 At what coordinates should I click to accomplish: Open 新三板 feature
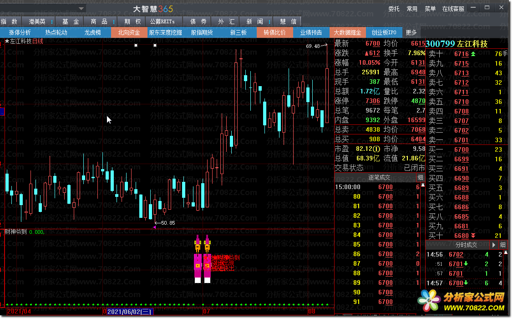click(x=238, y=32)
